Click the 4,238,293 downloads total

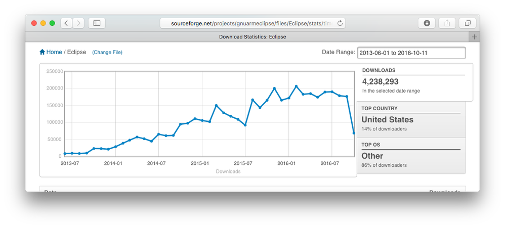click(381, 82)
